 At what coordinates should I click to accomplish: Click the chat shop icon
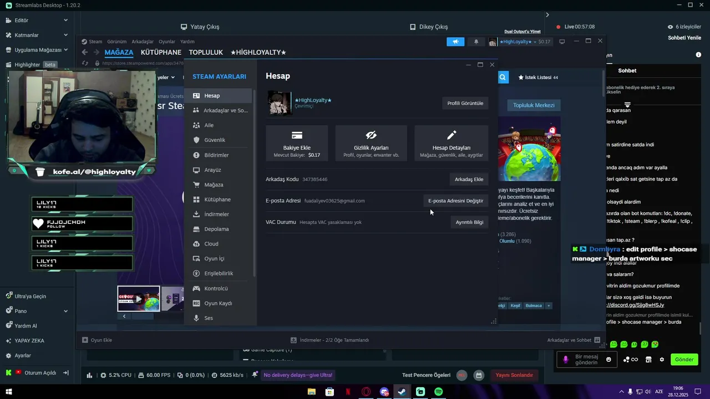pos(648,359)
